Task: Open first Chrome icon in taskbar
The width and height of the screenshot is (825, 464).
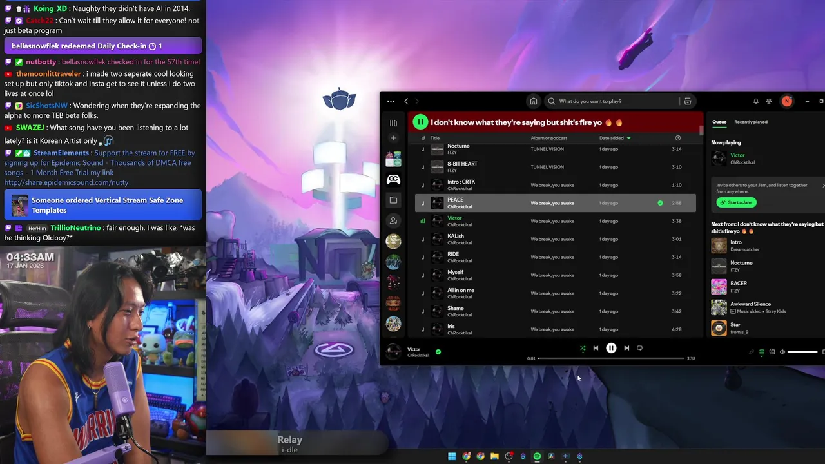Action: coord(466,456)
